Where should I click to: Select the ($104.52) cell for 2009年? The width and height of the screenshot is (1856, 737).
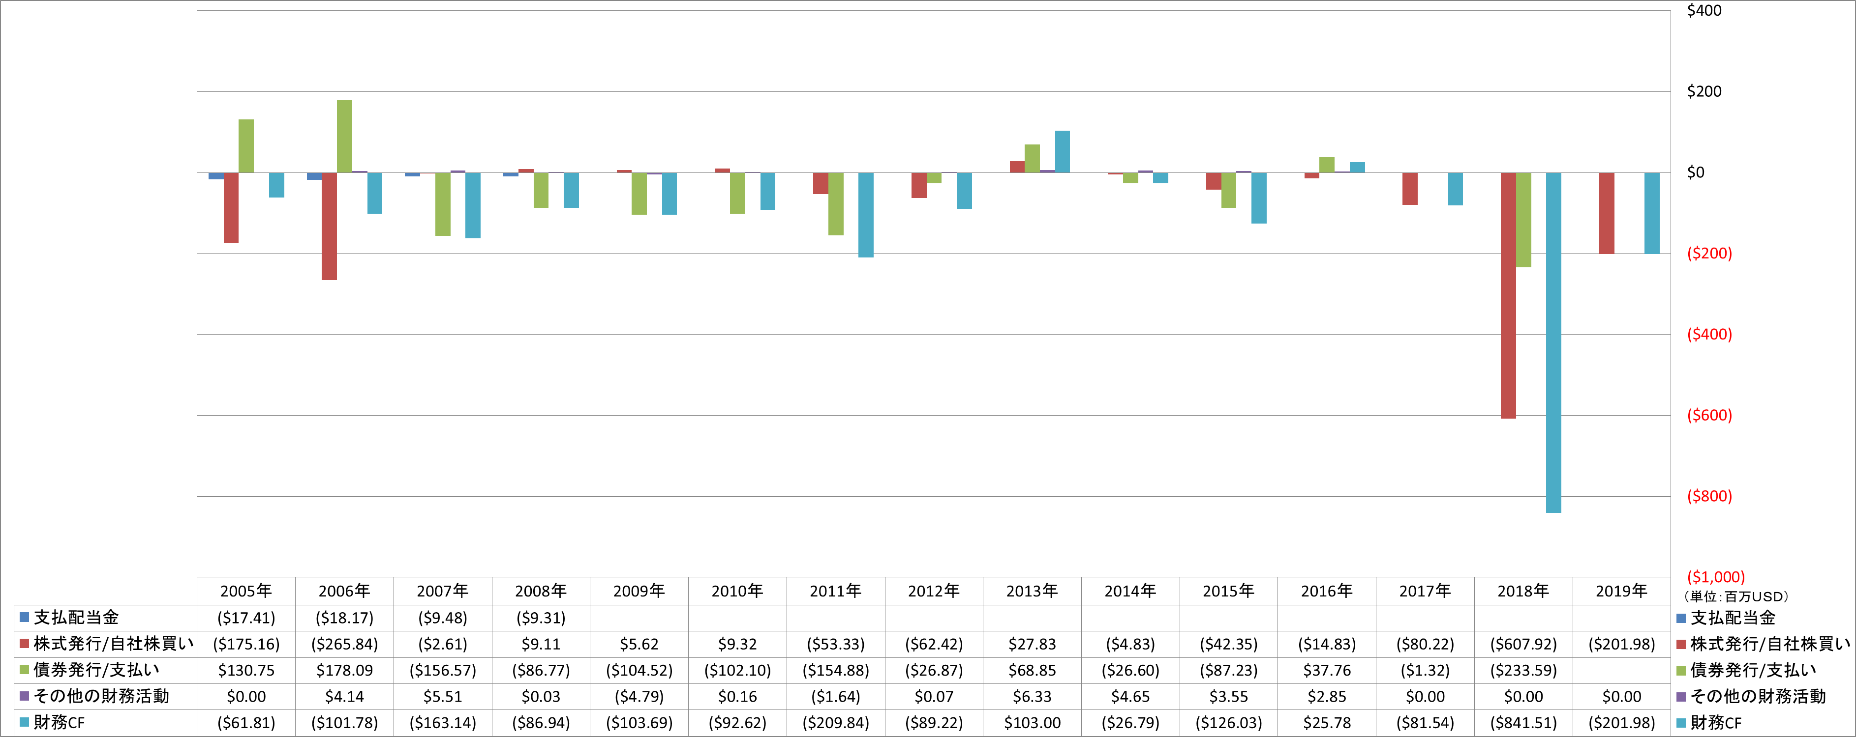[x=639, y=670]
